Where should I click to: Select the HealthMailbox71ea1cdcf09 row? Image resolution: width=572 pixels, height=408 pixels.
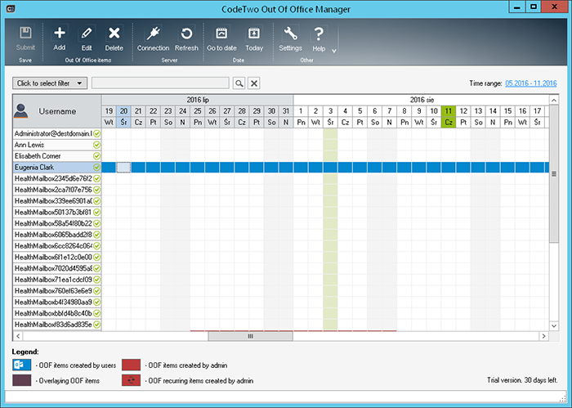click(57, 280)
